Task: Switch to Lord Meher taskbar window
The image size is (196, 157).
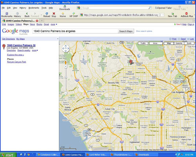Action: point(97,155)
